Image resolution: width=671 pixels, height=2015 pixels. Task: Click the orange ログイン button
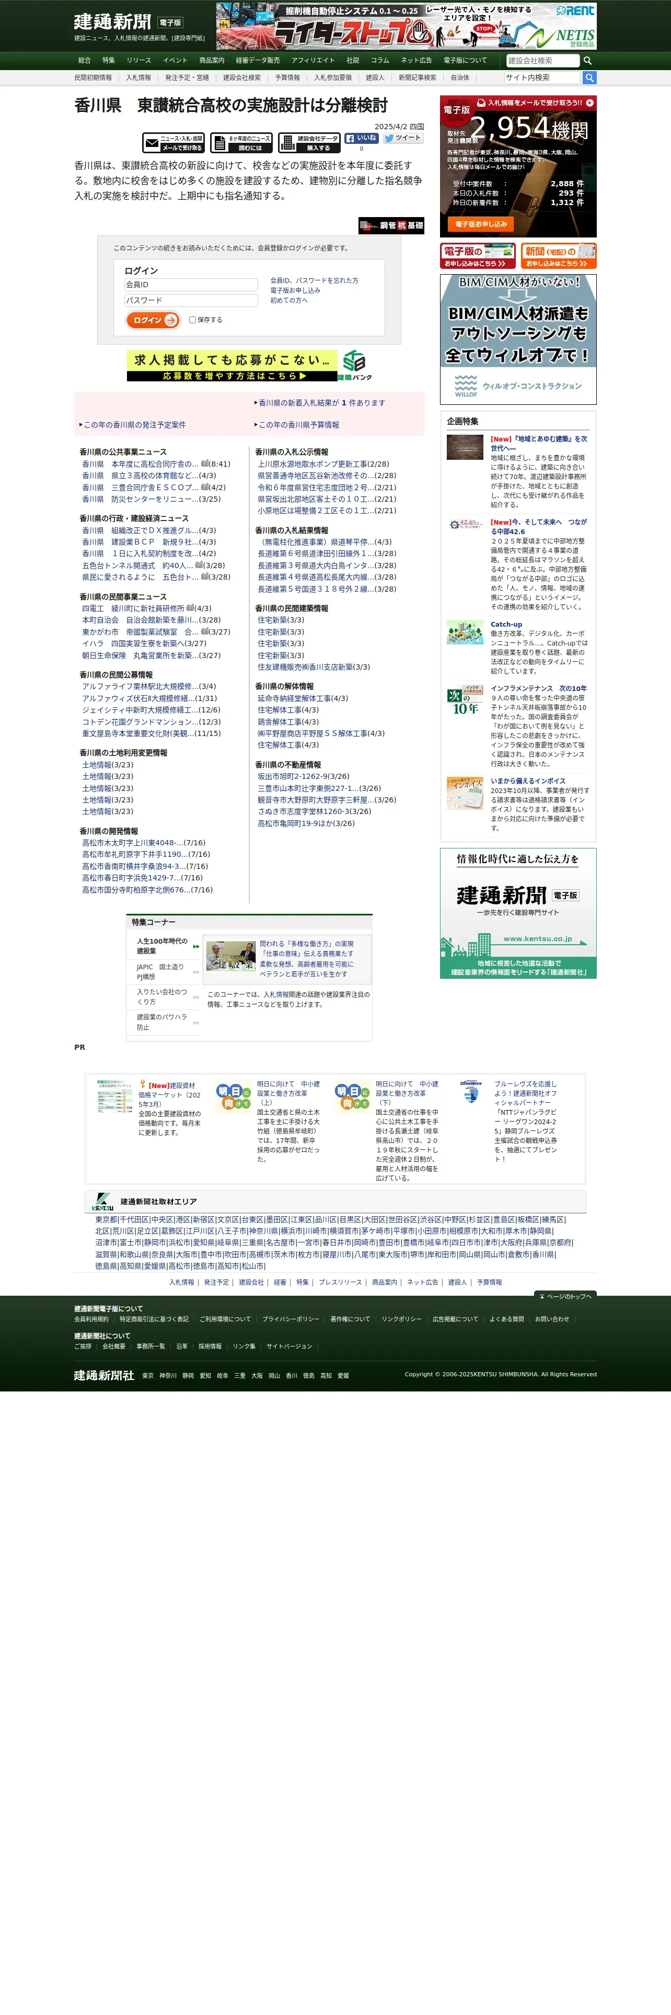coord(153,320)
